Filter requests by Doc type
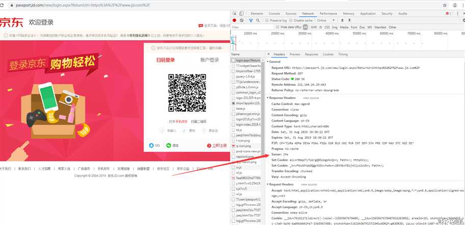 (x=362, y=27)
